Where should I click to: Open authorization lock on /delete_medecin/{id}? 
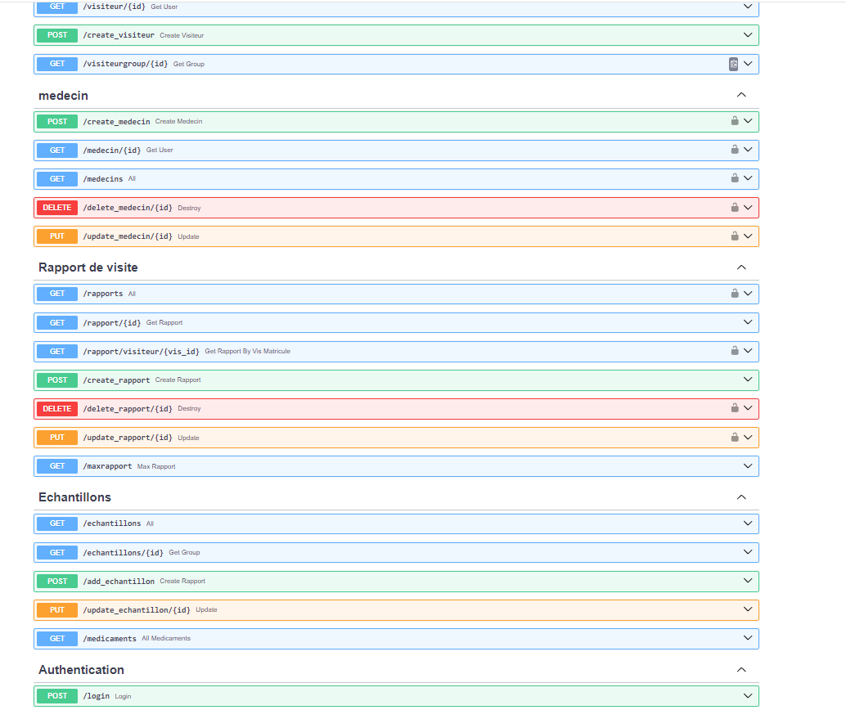(735, 208)
